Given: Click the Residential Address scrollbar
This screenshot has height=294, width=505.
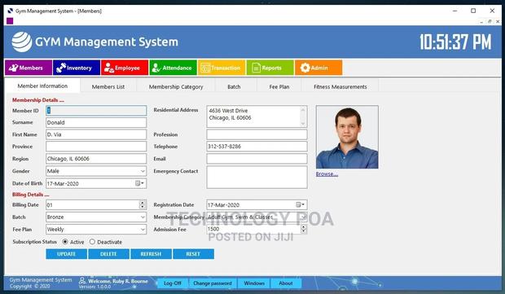Looking at the screenshot, I should pyautogui.click(x=303, y=116).
